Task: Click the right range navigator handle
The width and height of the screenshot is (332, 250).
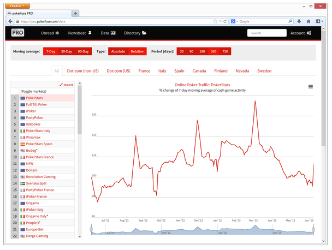Action: 313,229
